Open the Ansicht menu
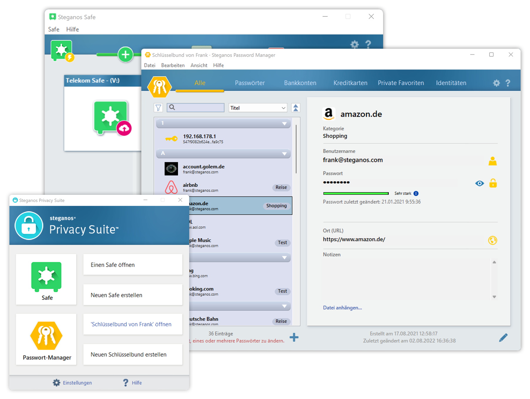The image size is (530, 399). [199, 65]
